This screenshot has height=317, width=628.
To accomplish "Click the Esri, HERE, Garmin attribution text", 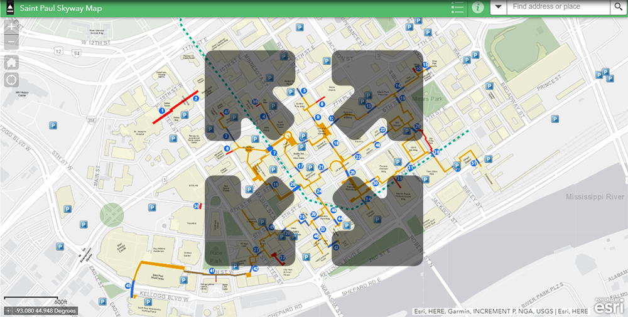I will click(501, 311).
